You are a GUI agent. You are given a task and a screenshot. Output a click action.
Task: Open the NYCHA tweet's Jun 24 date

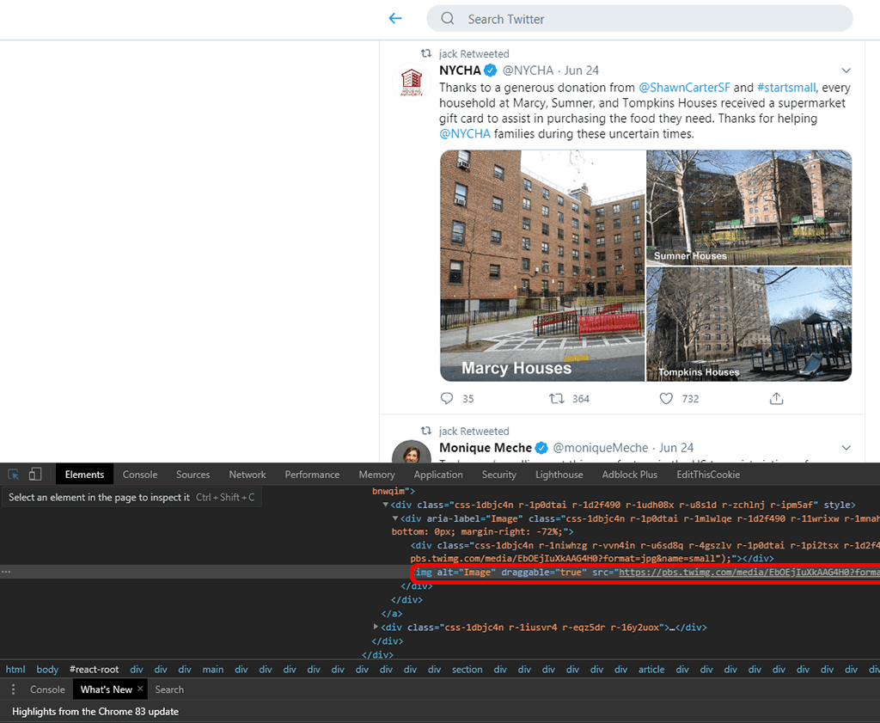click(x=582, y=70)
